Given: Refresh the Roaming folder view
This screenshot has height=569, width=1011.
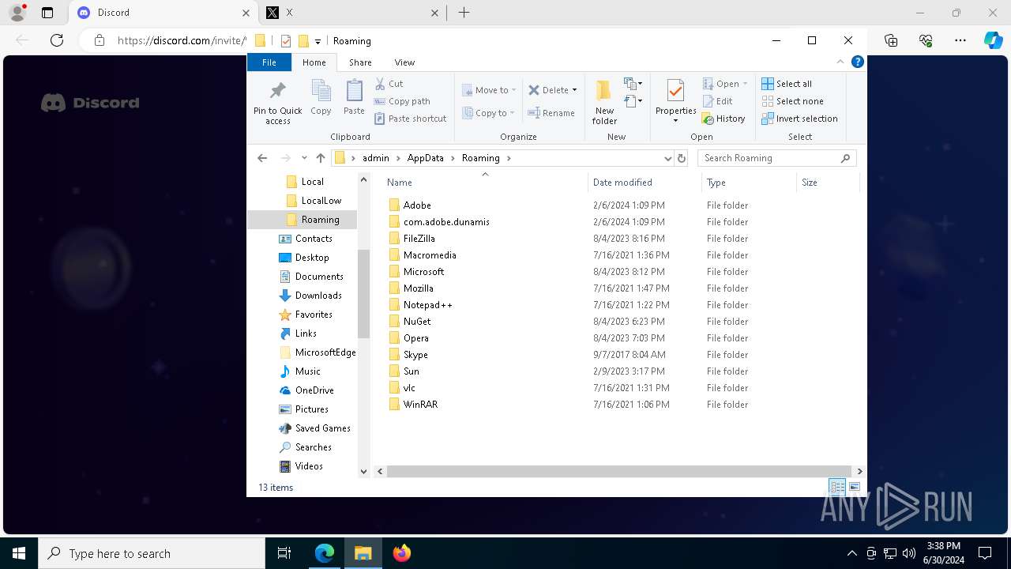Looking at the screenshot, I should coord(682,158).
